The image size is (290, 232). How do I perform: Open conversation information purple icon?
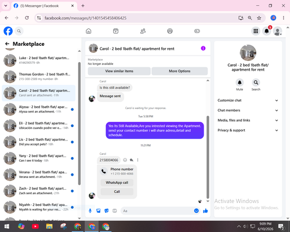click(203, 48)
